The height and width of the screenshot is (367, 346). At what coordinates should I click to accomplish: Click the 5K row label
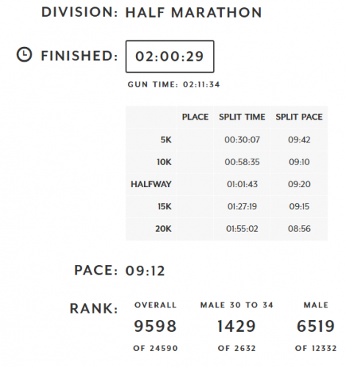[x=166, y=139]
